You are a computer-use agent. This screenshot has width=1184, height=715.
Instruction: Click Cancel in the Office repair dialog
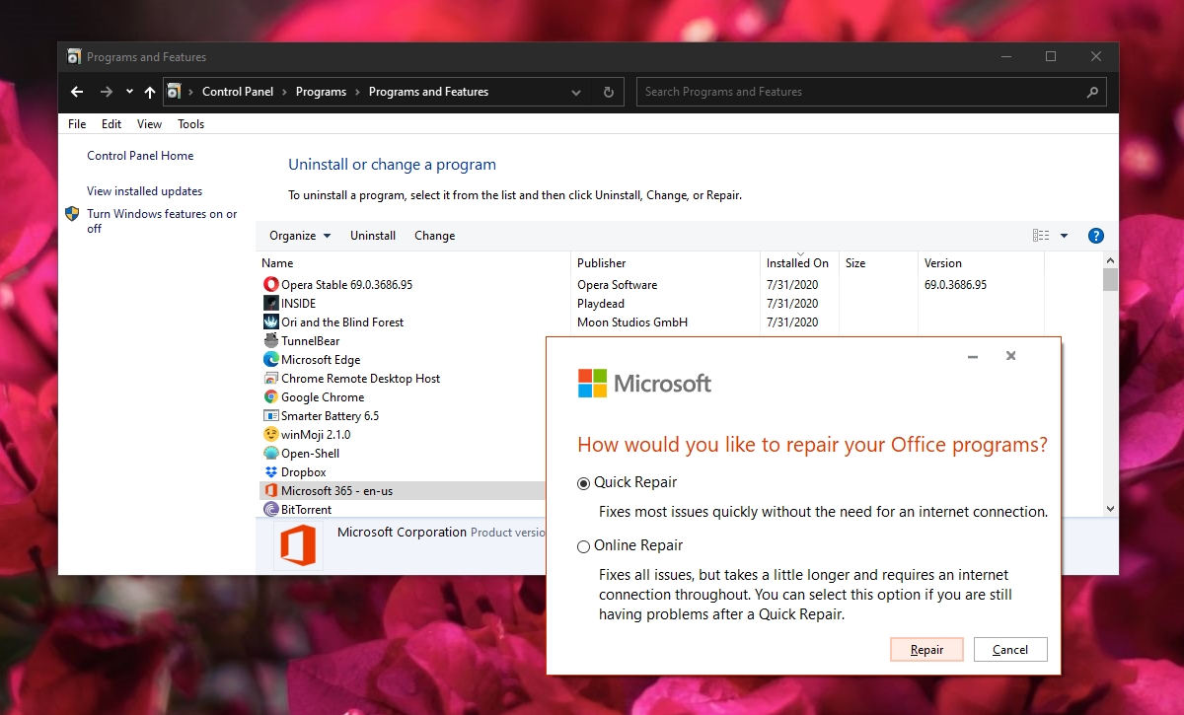pos(1010,650)
